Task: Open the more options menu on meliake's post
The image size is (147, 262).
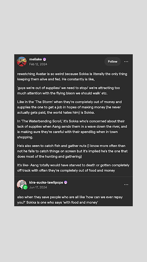Action: tap(126, 61)
